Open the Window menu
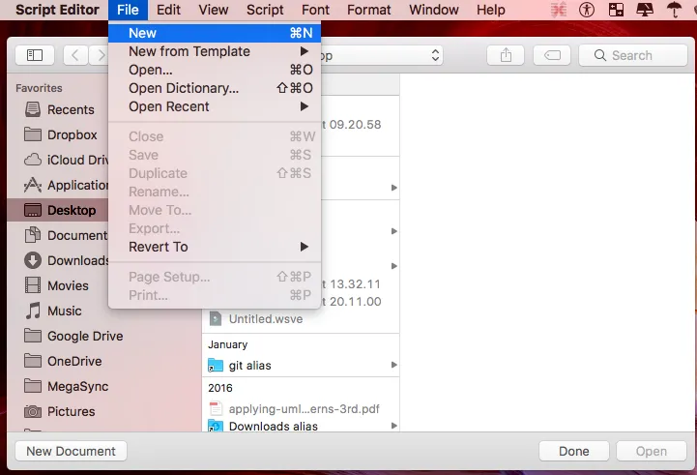Viewport: 697px width, 475px height. (434, 10)
